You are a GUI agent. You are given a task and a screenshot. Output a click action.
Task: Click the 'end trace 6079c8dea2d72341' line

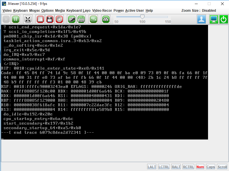[x=47, y=132]
